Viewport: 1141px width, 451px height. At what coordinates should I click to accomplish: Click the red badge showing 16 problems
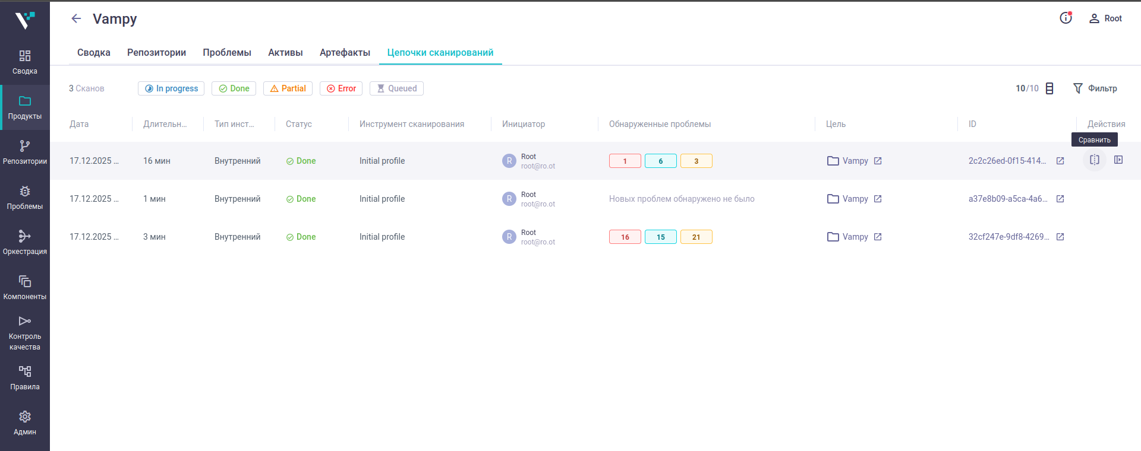tap(625, 237)
